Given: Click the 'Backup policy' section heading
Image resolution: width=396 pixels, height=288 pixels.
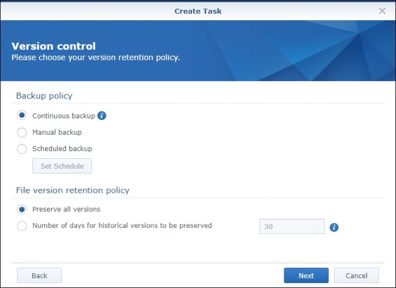Looking at the screenshot, I should click(44, 96).
